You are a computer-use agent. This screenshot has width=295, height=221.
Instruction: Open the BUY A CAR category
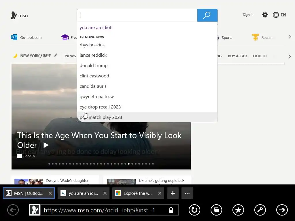click(237, 56)
